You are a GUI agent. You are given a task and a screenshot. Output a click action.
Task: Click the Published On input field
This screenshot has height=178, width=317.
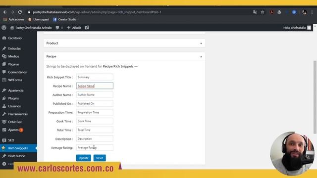(x=95, y=103)
